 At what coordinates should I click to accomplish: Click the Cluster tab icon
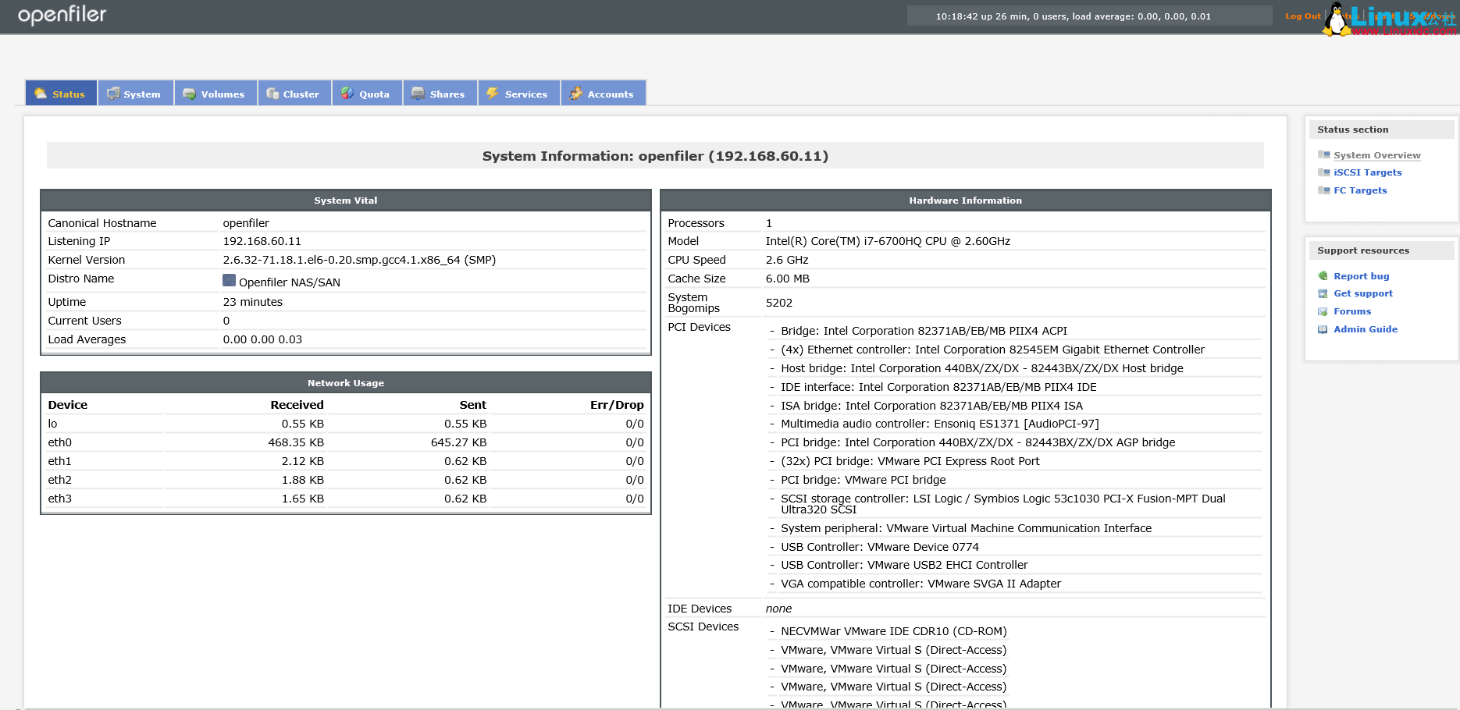pos(272,93)
